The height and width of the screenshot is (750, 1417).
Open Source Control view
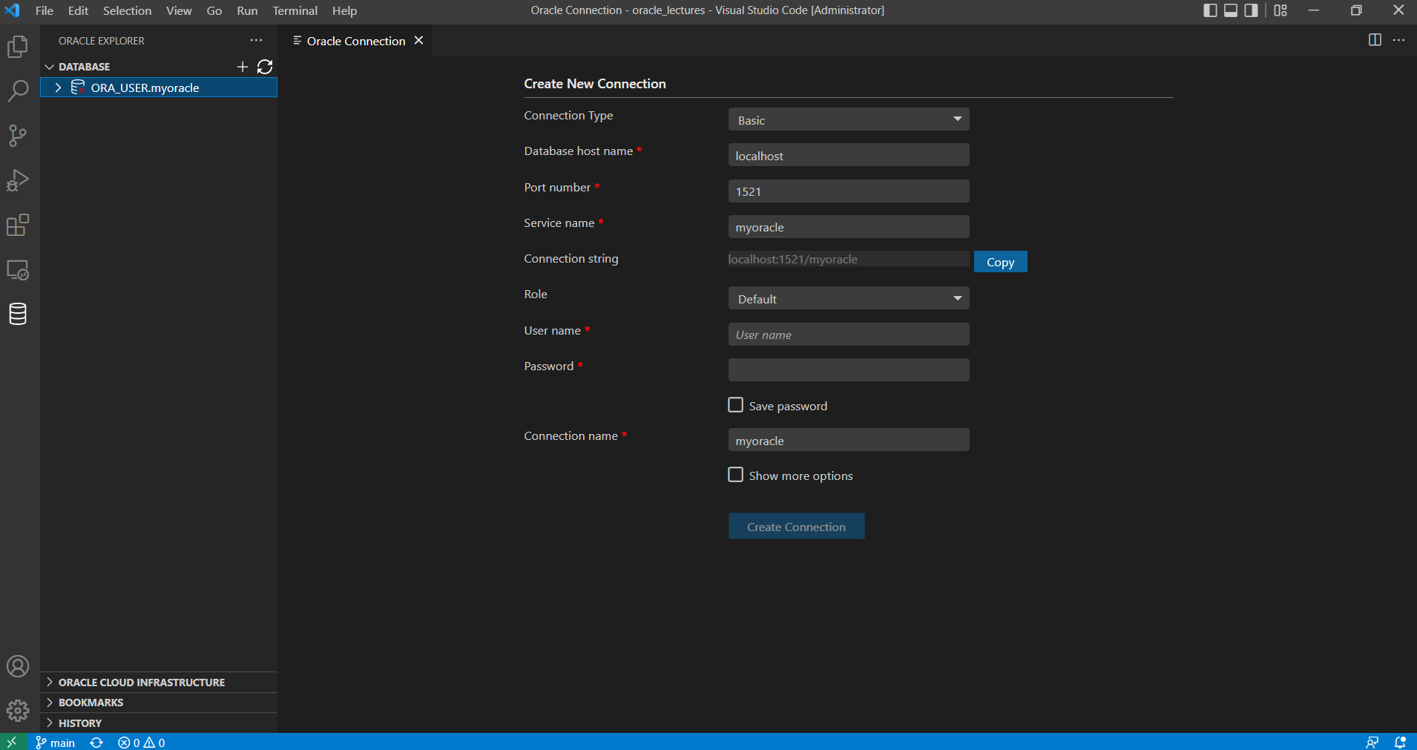[18, 136]
